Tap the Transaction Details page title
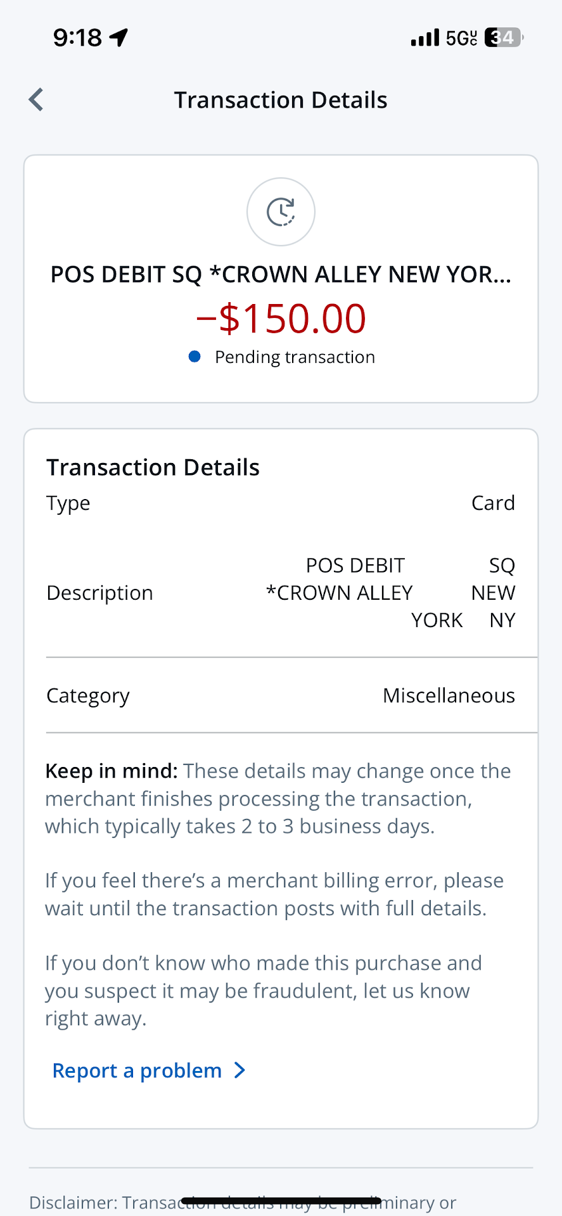The image size is (562, 1216). pyautogui.click(x=281, y=100)
